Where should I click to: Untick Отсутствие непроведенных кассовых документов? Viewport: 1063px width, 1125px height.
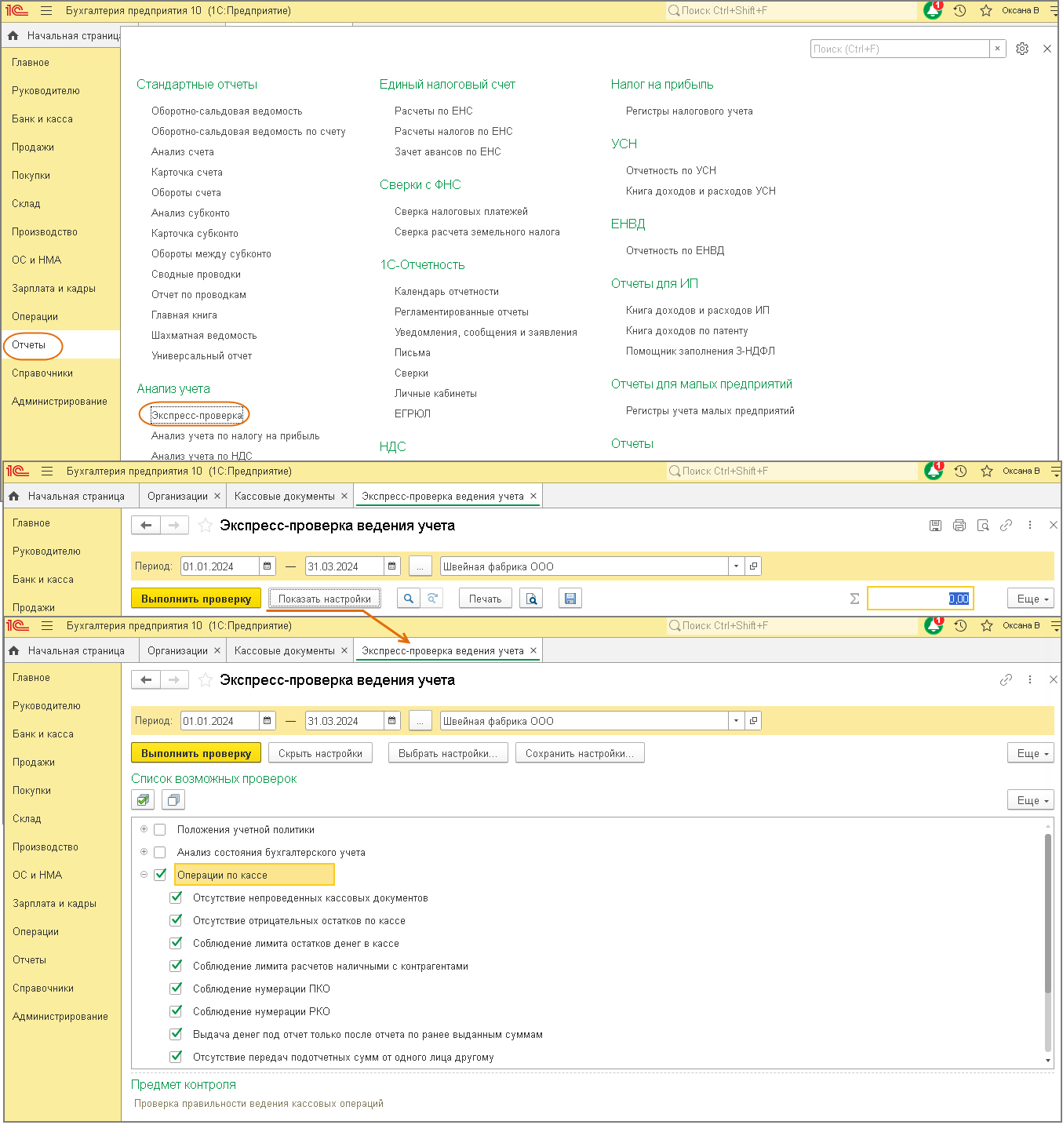tap(176, 897)
